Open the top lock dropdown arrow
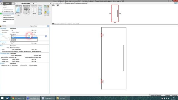The height and width of the screenshot is (100, 178). coord(41,8)
